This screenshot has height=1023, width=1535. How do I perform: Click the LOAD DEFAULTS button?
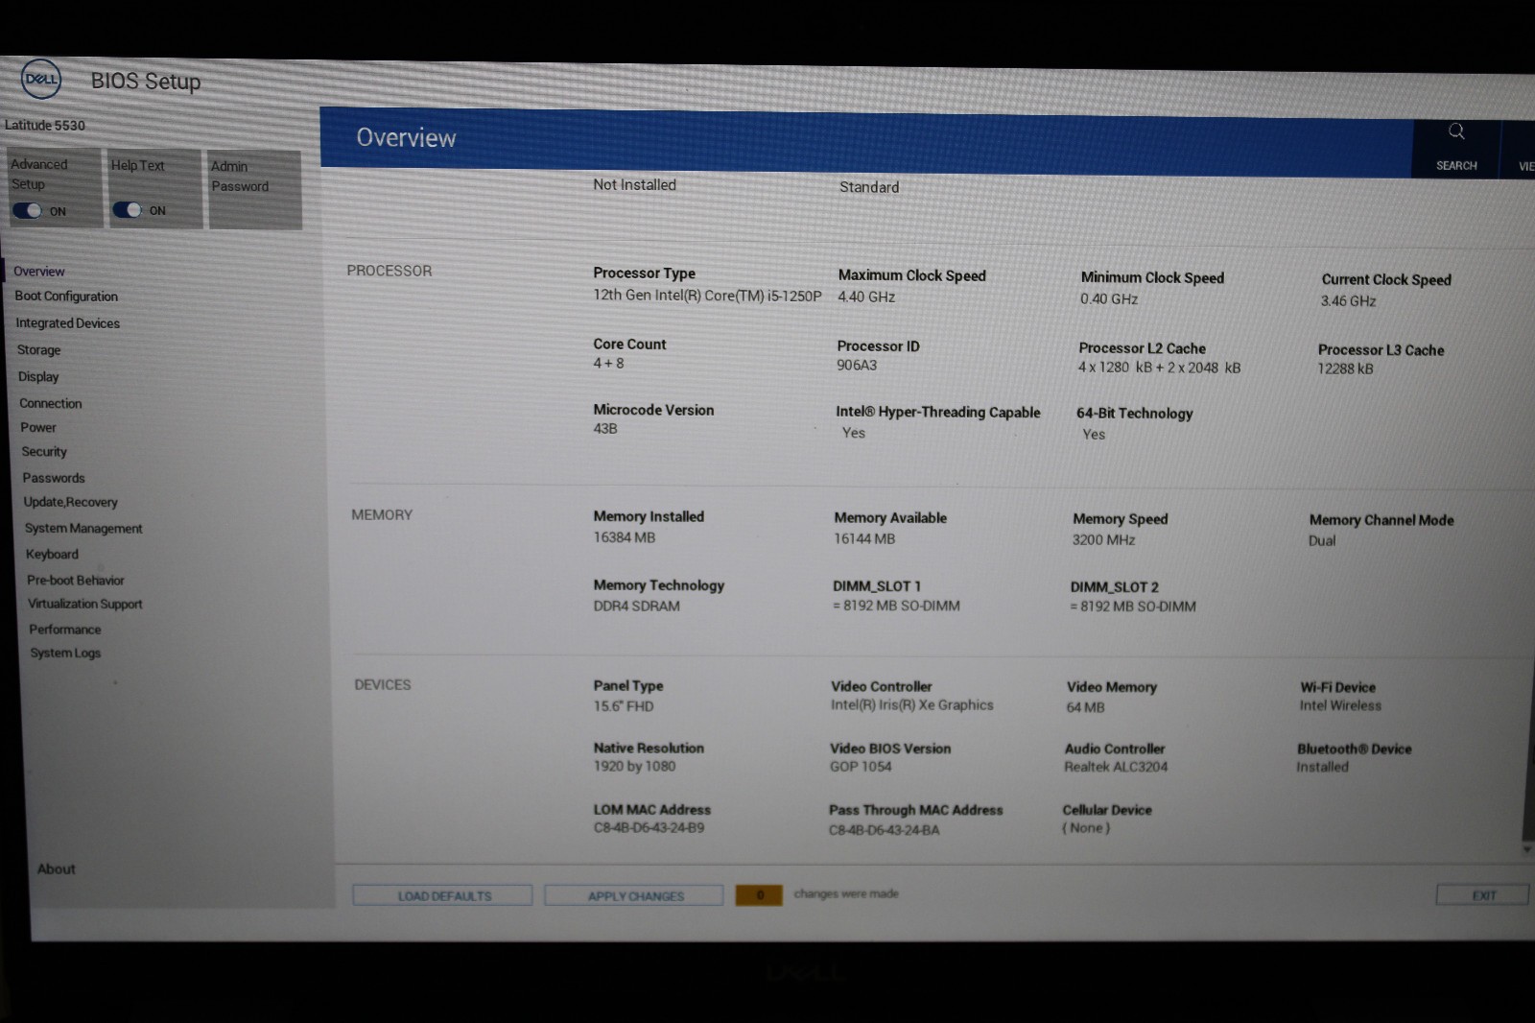click(x=442, y=895)
